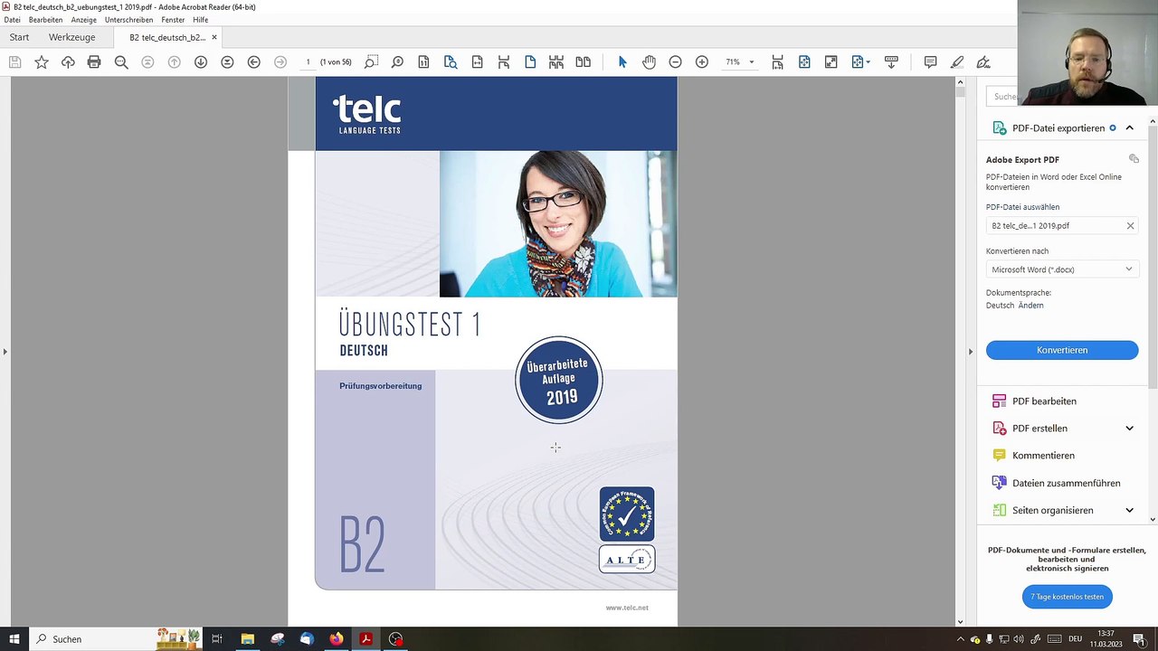Viewport: 1158px width, 651px height.
Task: Go to the next page arrow
Action: (x=201, y=61)
